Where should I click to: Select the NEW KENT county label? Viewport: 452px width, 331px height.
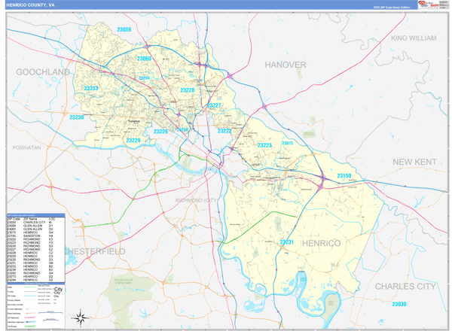click(x=414, y=162)
